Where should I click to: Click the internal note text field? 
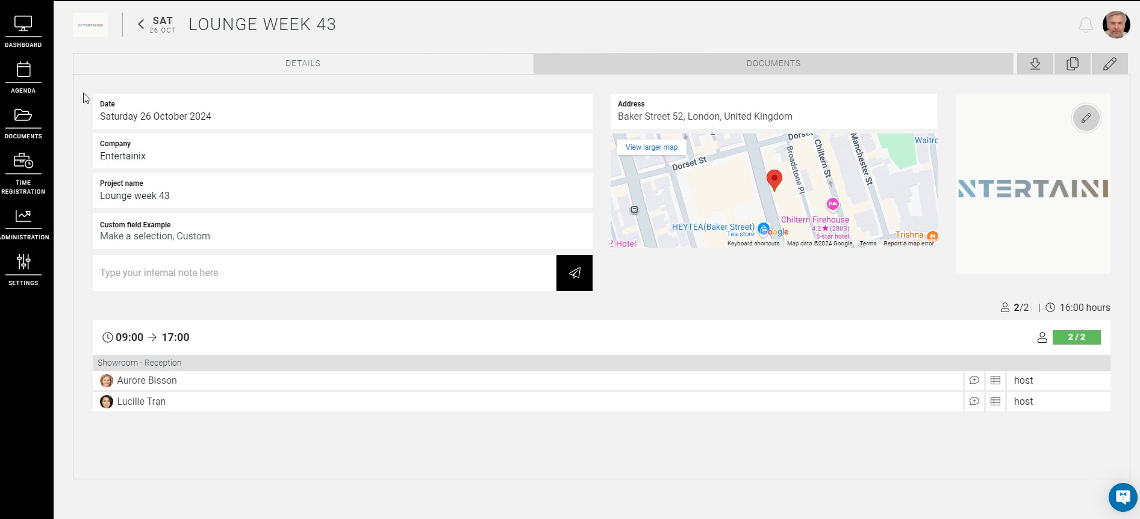click(324, 273)
